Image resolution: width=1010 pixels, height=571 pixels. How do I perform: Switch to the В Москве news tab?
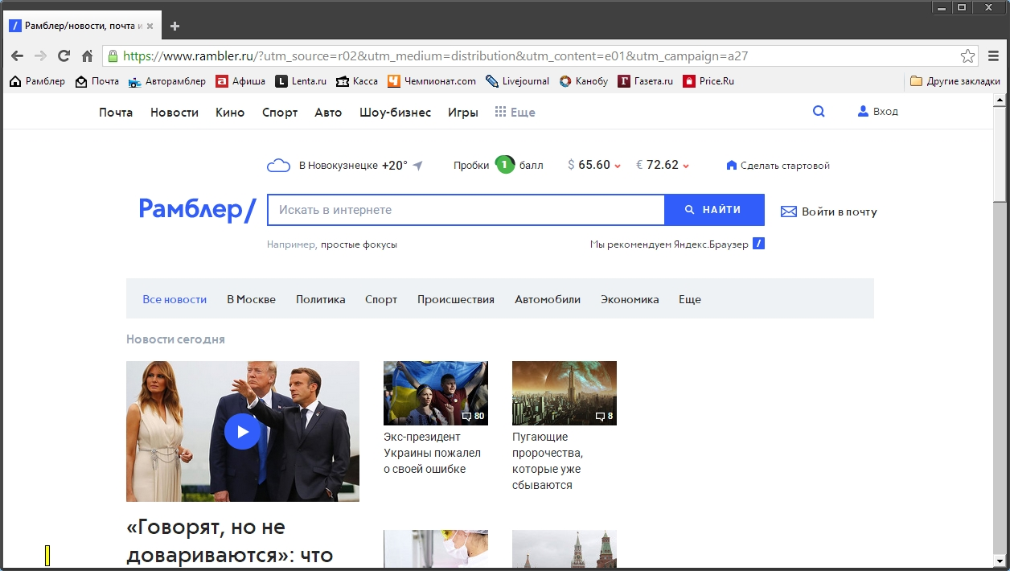(251, 299)
